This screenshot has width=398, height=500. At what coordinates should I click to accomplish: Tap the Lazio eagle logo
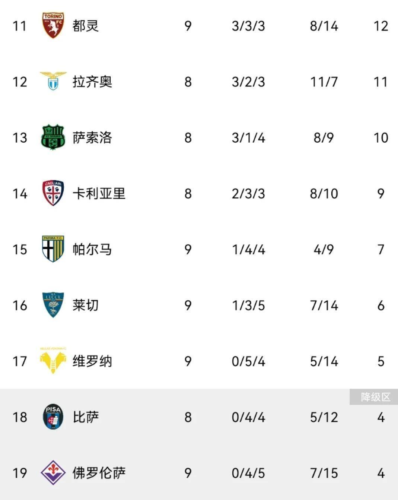[53, 81]
